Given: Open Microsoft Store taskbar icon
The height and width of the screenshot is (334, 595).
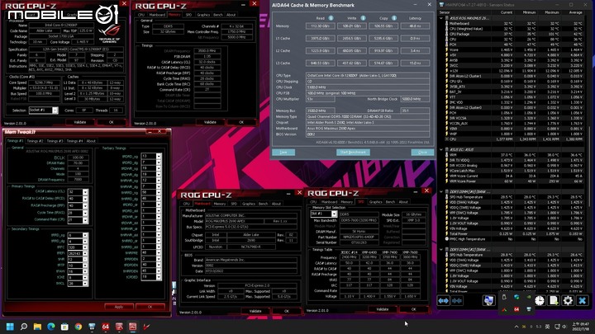Looking at the screenshot, I should [x=64, y=327].
